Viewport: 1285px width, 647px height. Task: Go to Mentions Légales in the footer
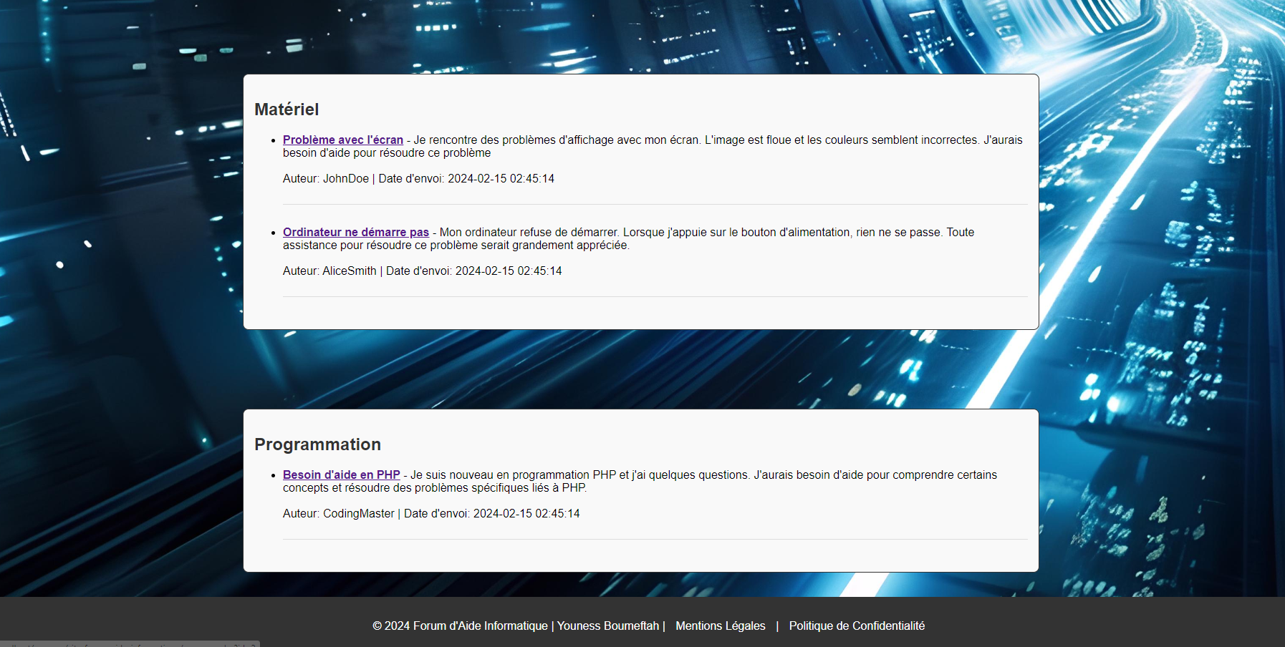pyautogui.click(x=720, y=626)
